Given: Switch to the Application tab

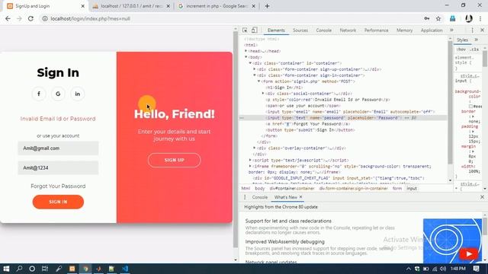Looking at the screenshot, I should (432, 30).
